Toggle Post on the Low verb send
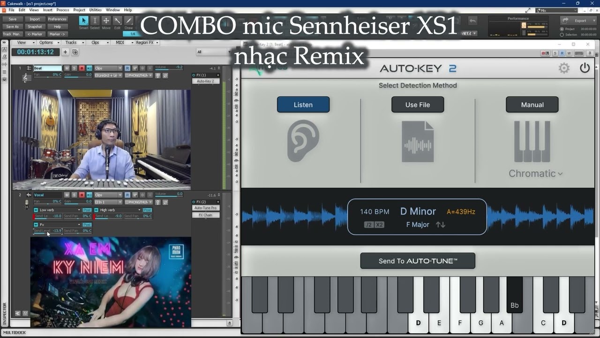Screen dimensions: 600x338 click(x=87, y=210)
